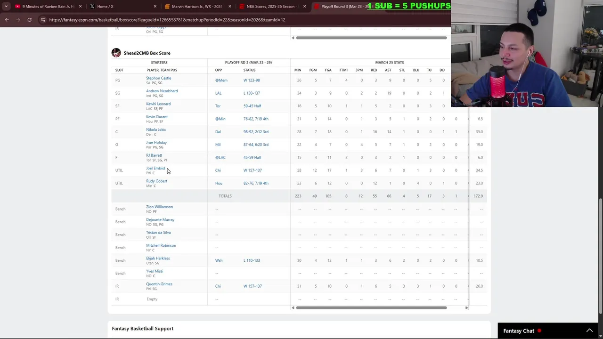Image resolution: width=603 pixels, height=339 pixels.
Task: Click the @Mem opponent link
Action: (x=221, y=80)
